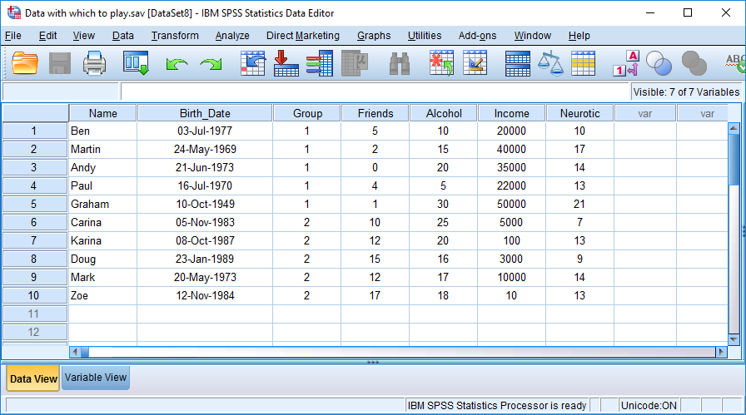Toggle the Value Labels icon

point(625,64)
